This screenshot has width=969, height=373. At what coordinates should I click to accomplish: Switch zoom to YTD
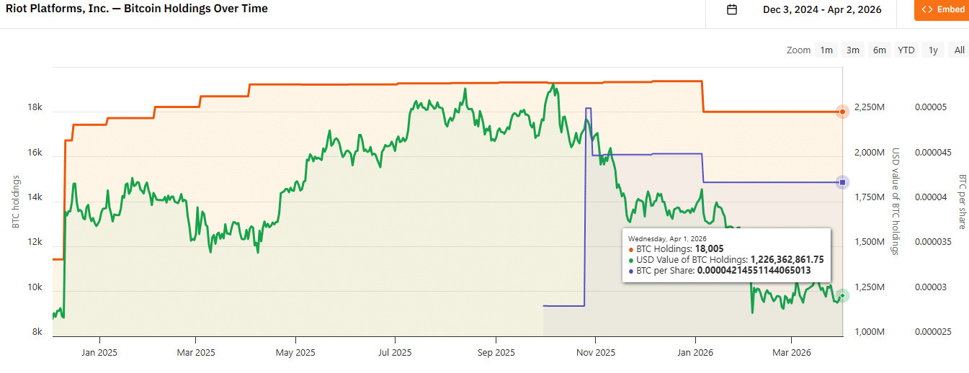(906, 50)
